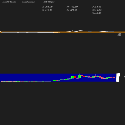The width and height of the screenshot is (125, 125).
Task: Open the munafasutra.in link
Action: tap(28, 2)
